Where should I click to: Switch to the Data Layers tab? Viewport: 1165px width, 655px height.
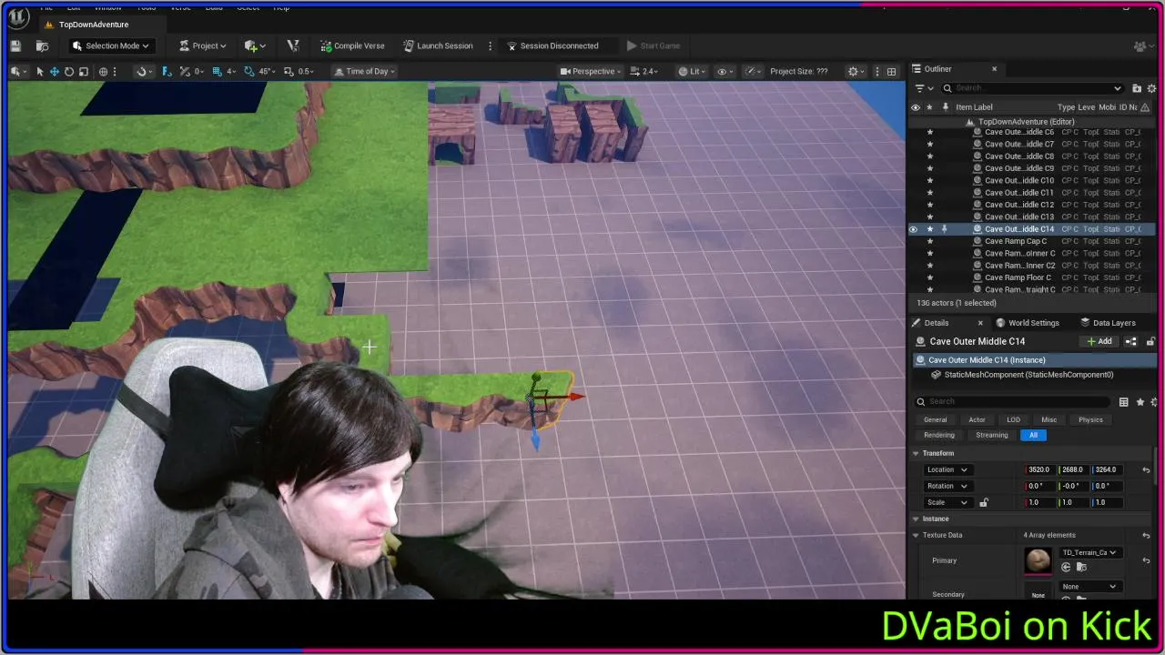[1109, 323]
